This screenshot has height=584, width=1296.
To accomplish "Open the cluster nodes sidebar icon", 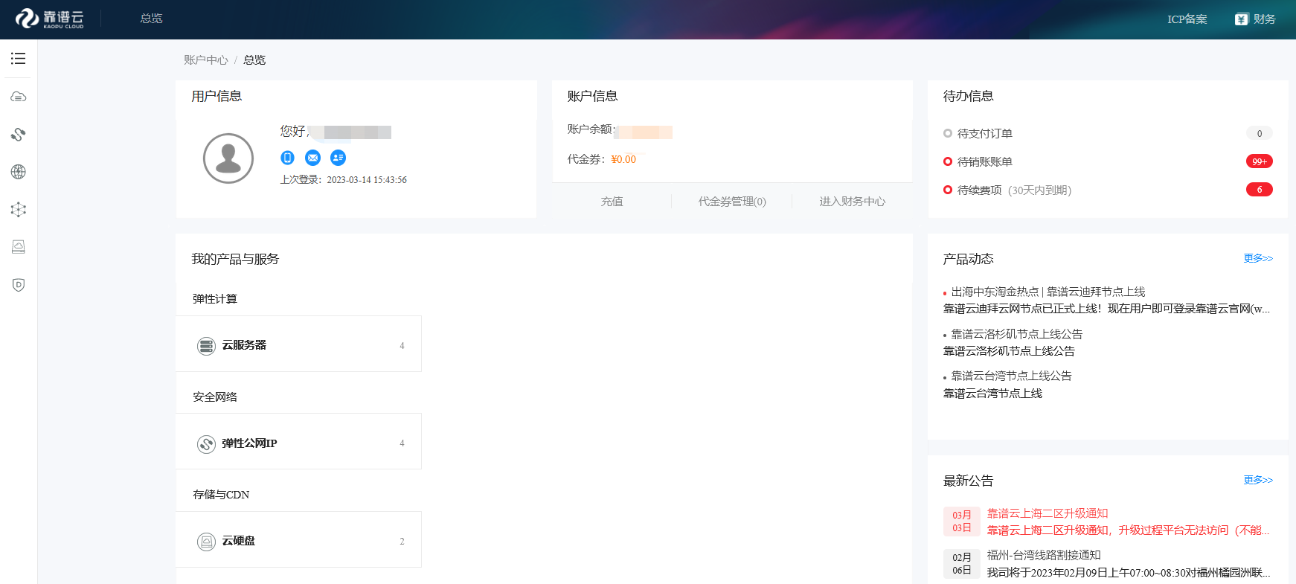I will pos(19,210).
